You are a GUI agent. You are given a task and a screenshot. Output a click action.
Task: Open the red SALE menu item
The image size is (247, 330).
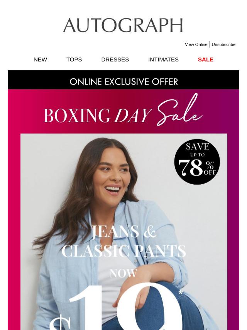[x=205, y=60]
